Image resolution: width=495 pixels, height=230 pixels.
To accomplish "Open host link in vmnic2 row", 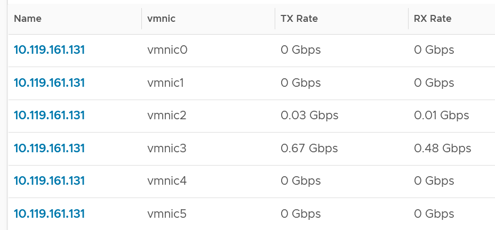I will pos(49,116).
